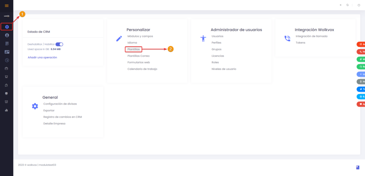Screen dimensions: 365x176
Task: Select the clock icon in sidebar
Action: (7, 60)
